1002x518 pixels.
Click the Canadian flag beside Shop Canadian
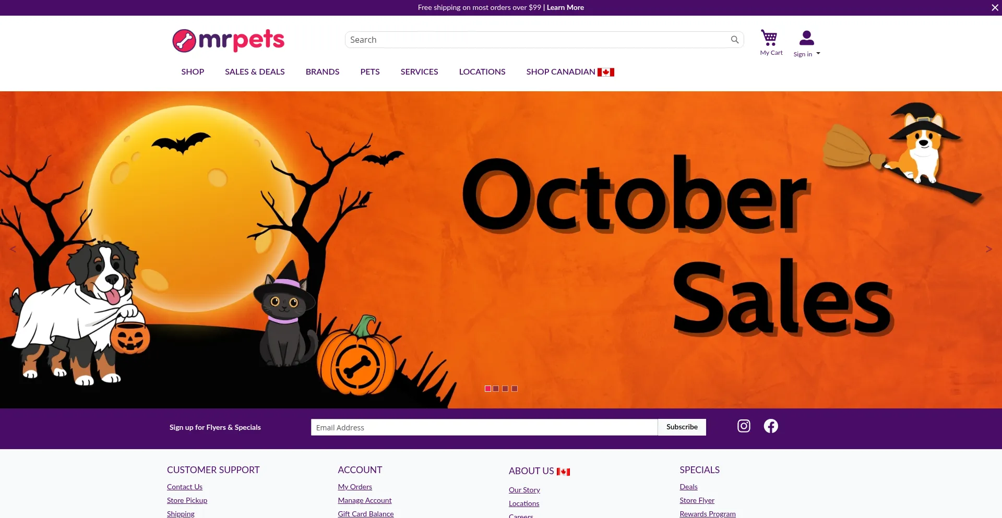point(606,72)
